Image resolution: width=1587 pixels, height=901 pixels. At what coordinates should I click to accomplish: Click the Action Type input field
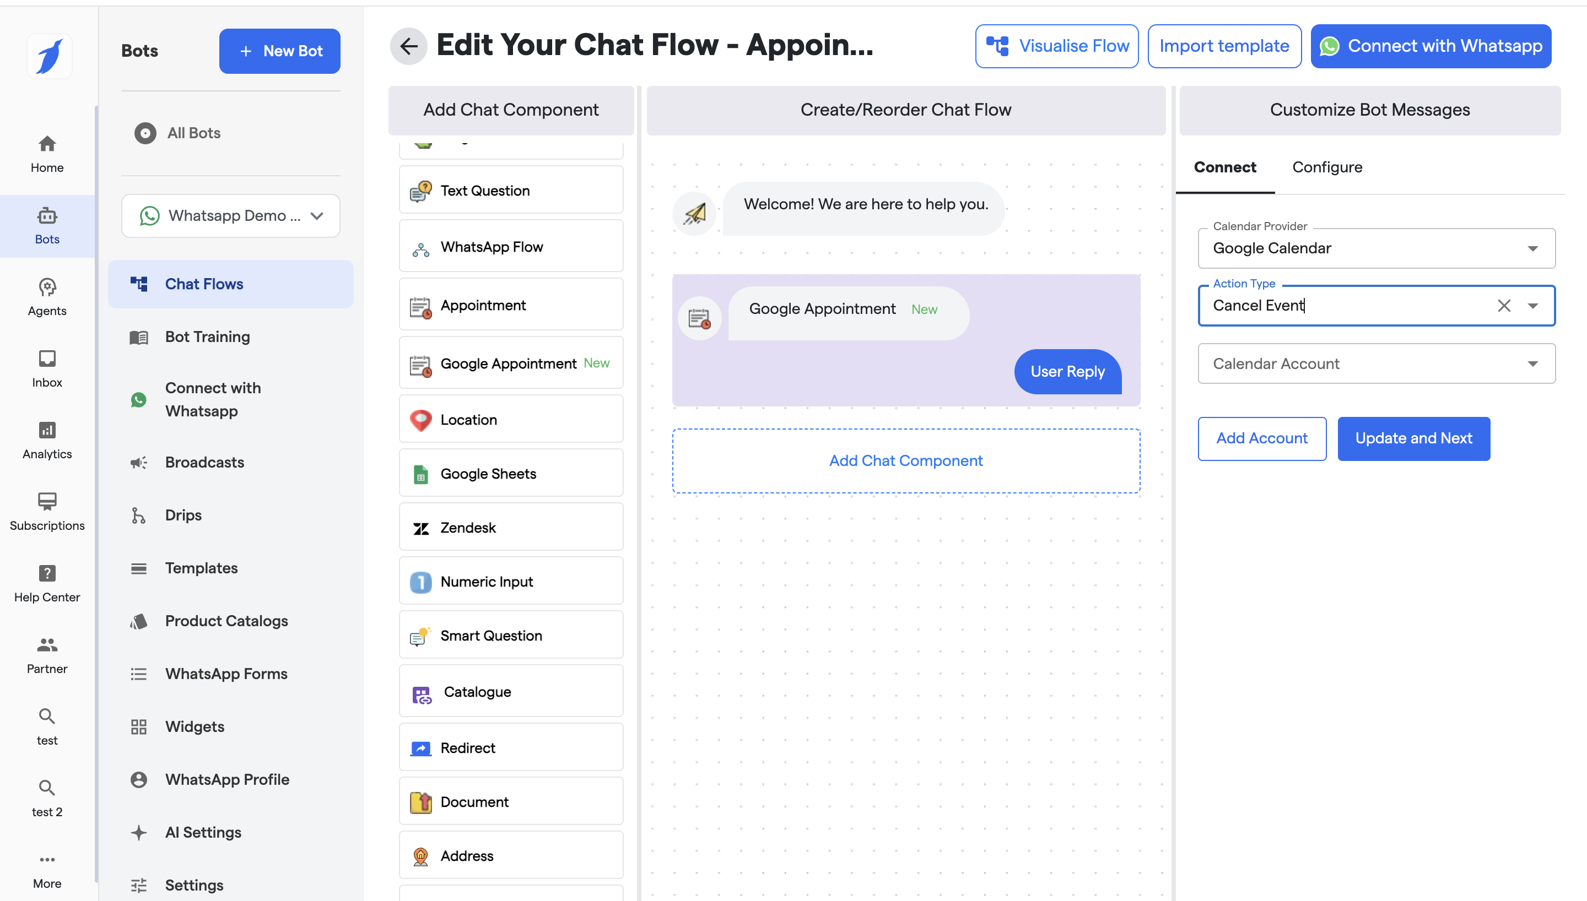[x=1343, y=306]
